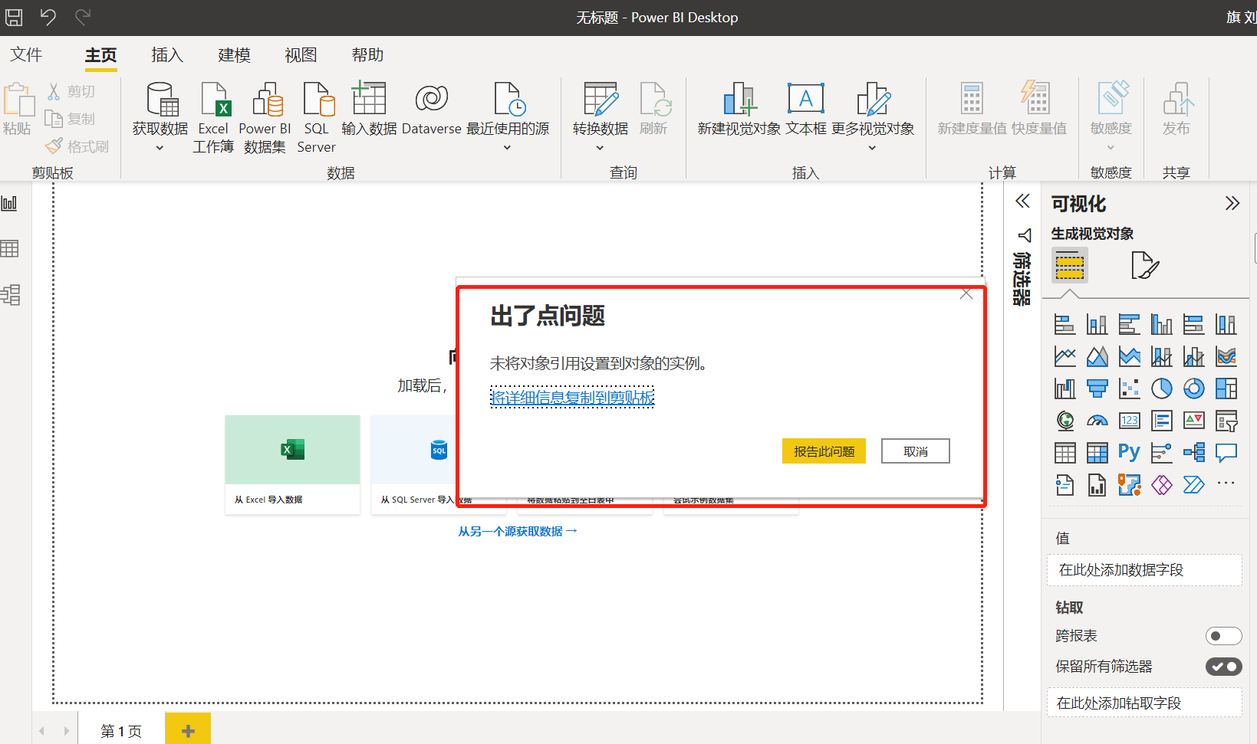The image size is (1257, 744).
Task: Select the stacked bar chart visual
Action: click(1065, 325)
